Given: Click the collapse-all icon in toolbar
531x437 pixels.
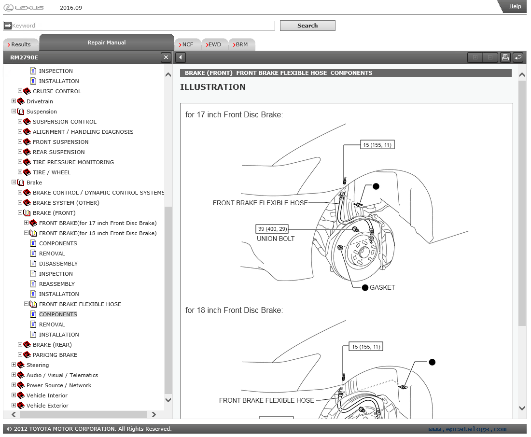Looking at the screenshot, I should [490, 57].
